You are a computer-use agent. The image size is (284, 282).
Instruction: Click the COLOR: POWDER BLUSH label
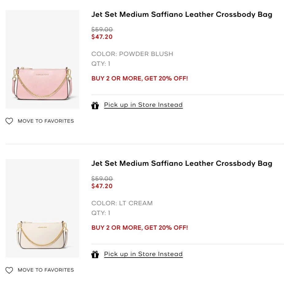tap(132, 54)
